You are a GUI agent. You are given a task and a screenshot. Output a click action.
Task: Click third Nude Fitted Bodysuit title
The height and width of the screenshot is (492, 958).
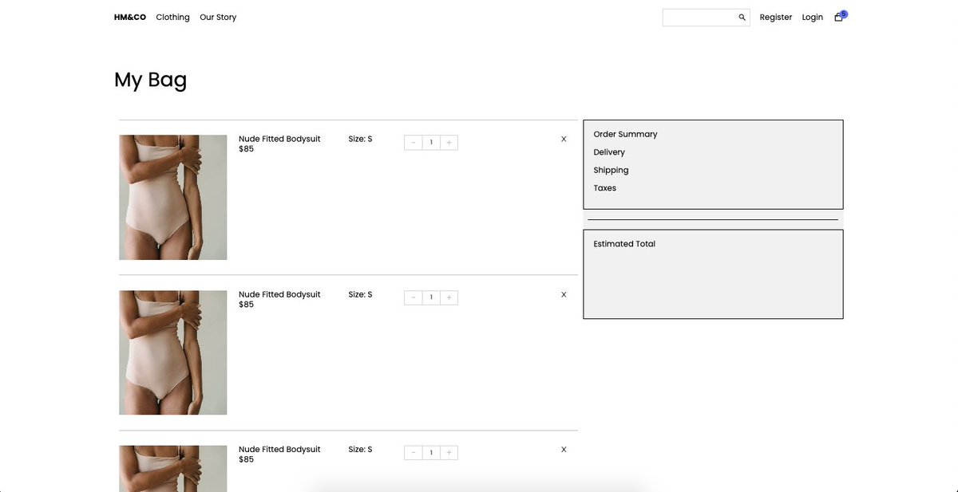tap(279, 449)
